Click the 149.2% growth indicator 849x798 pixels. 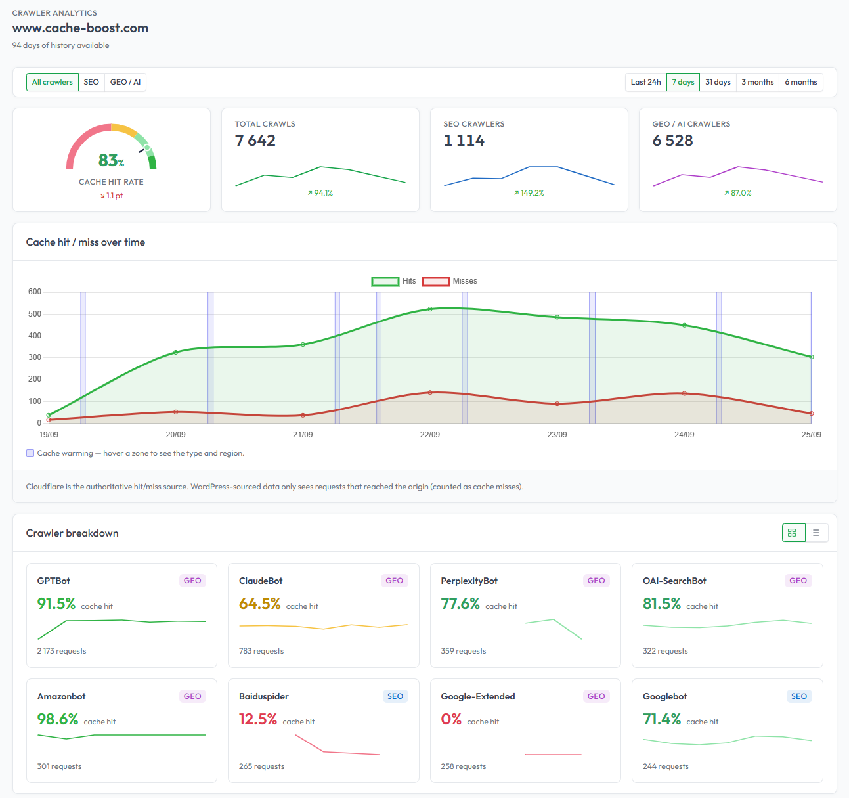529,193
